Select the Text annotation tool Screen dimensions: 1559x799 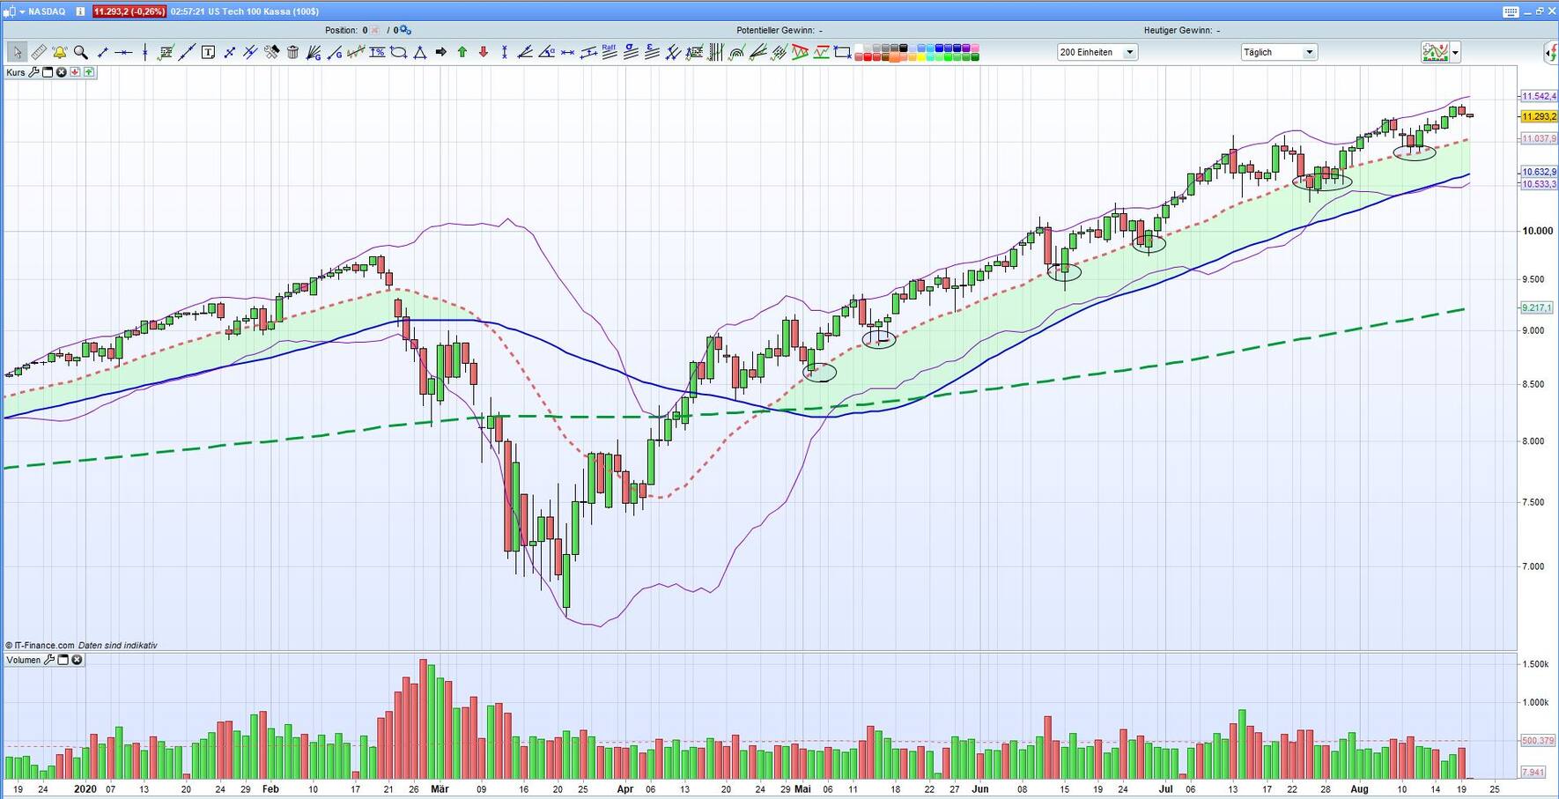pos(208,52)
